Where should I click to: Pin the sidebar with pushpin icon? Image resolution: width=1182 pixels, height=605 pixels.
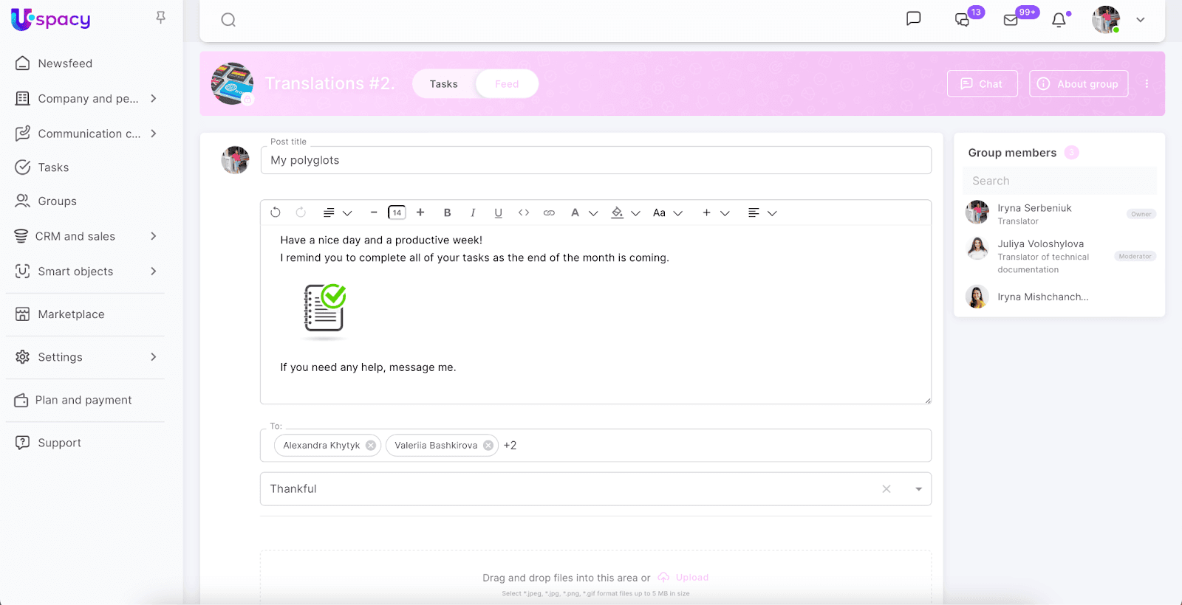tap(160, 17)
